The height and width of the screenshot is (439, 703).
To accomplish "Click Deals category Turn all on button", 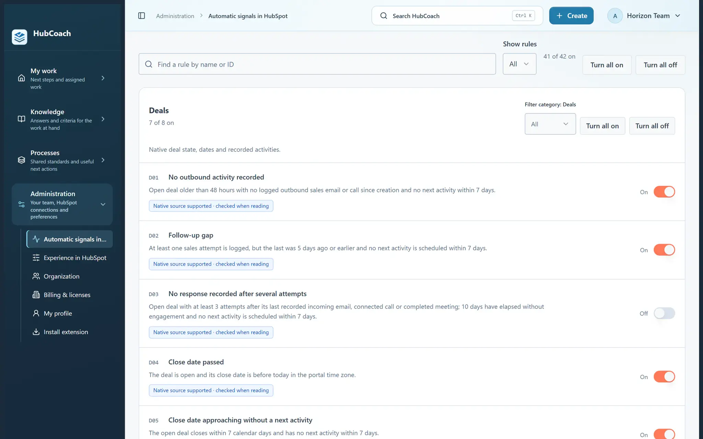I will (602, 126).
